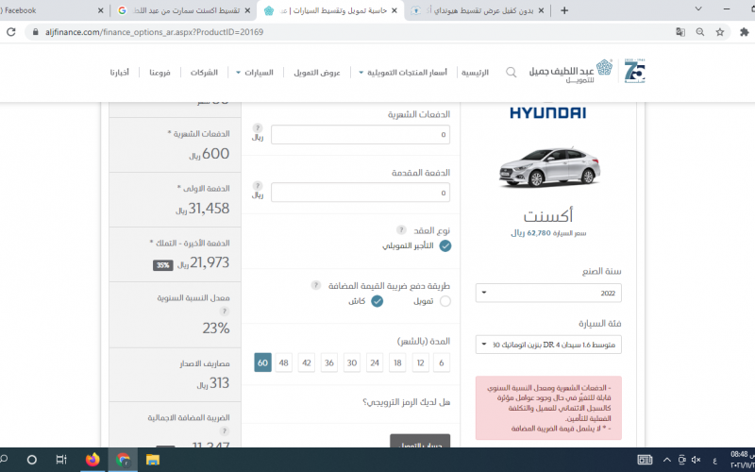Image resolution: width=755 pixels, height=472 pixels.
Task: Open the سنة الصنع 2022 dropdown
Action: pos(548,293)
